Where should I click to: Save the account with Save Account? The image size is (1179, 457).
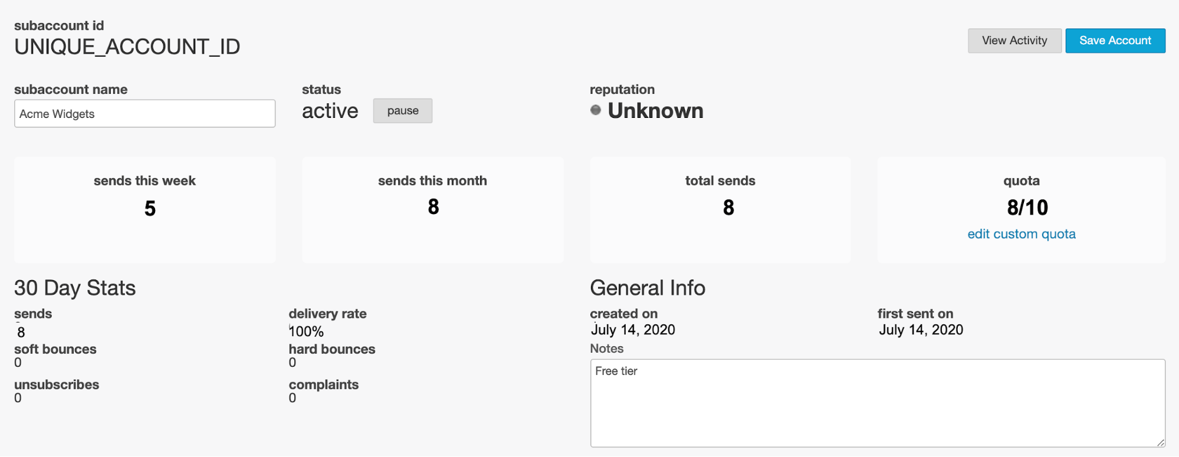(1115, 41)
